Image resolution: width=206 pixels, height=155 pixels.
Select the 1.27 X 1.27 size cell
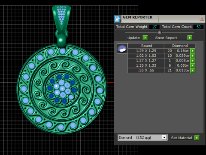coord(146,61)
